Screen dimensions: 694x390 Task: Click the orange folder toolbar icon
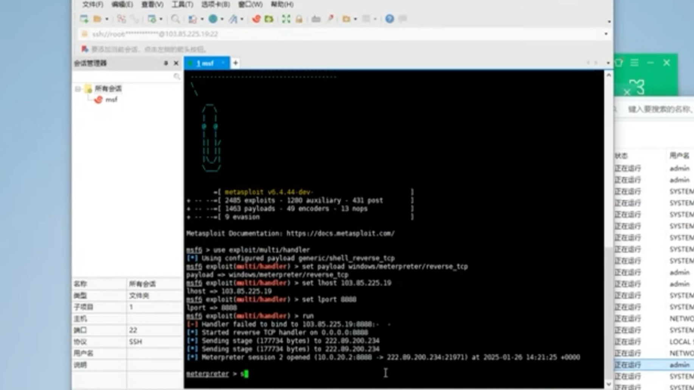click(x=346, y=19)
